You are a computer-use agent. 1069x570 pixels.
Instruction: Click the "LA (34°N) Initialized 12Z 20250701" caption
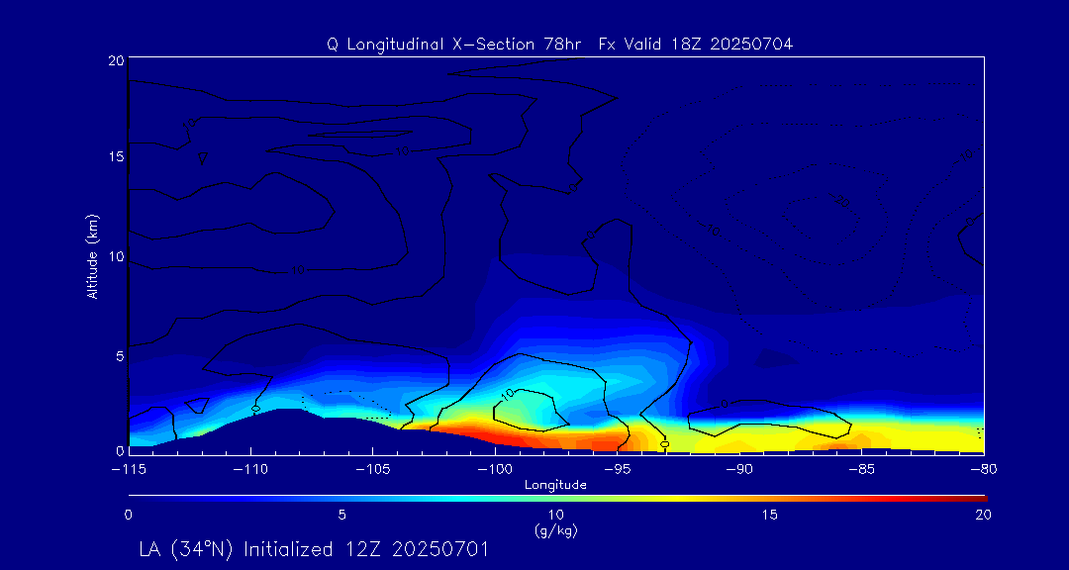point(314,549)
